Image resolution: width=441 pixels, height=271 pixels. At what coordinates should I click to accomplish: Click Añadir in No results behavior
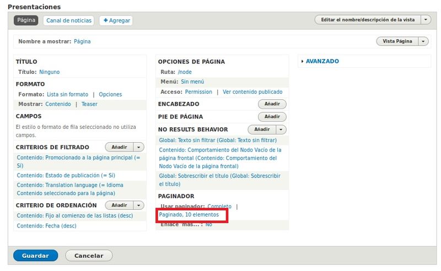point(262,129)
